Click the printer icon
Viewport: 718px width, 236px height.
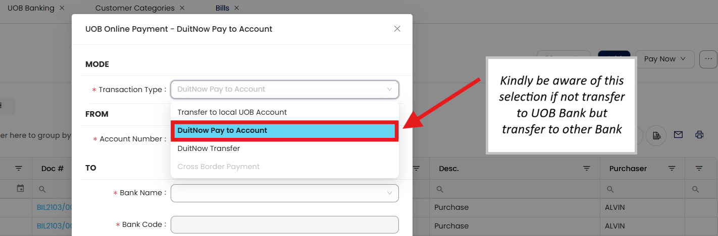(x=699, y=135)
